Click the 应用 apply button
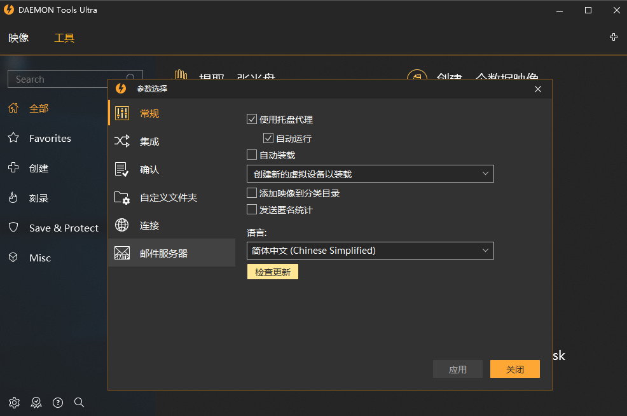 pos(458,369)
